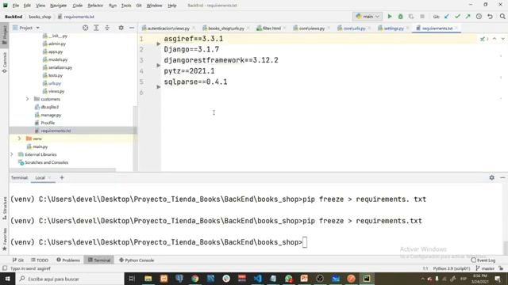Select opened file target icon in Project panel
Viewport: 508px width, 285px height.
coord(85,28)
